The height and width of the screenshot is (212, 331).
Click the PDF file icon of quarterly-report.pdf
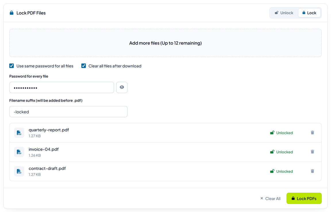pyautogui.click(x=19, y=133)
